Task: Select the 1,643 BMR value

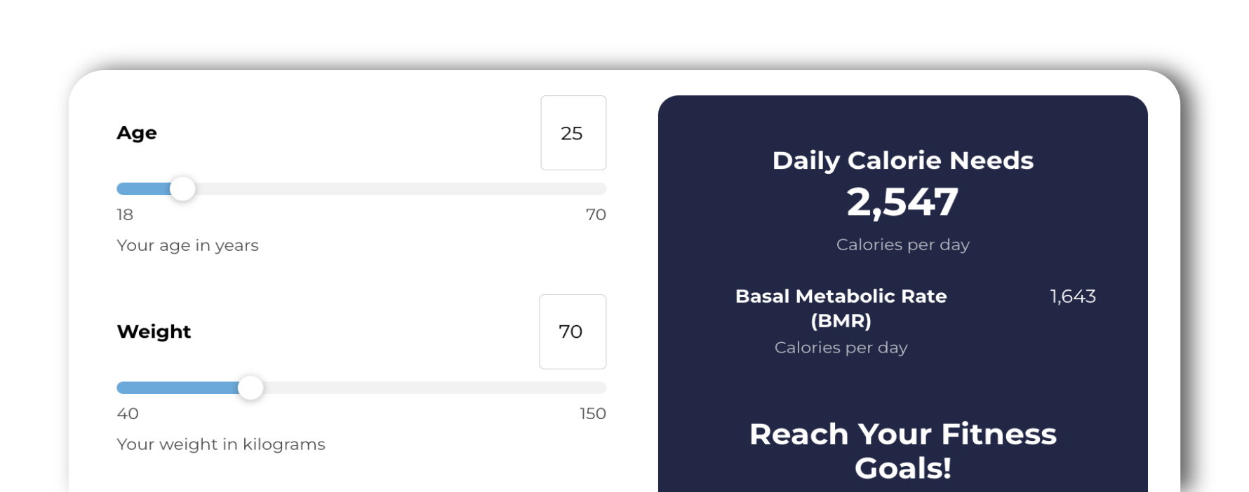Action: (x=1072, y=296)
